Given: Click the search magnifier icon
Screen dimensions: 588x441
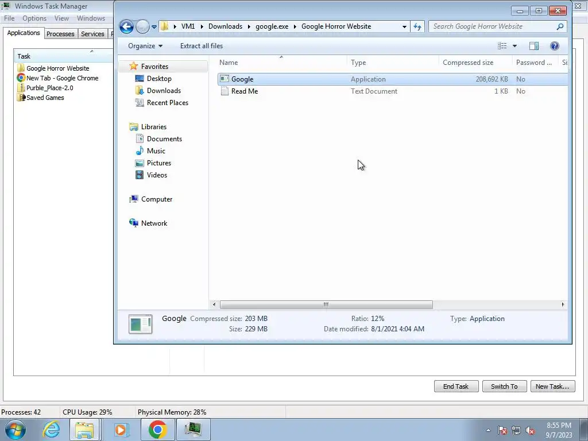Looking at the screenshot, I should click(x=560, y=26).
